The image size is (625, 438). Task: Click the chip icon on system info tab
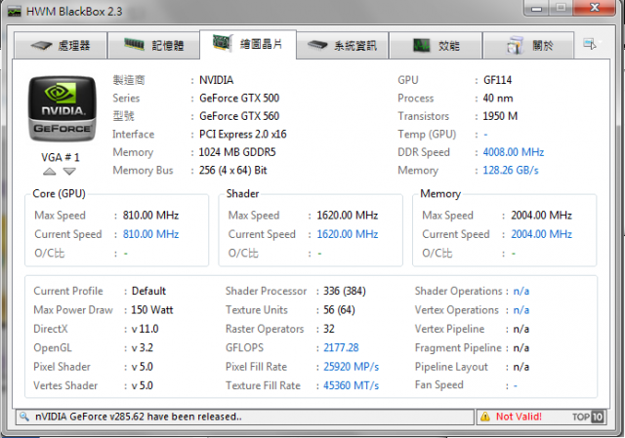click(x=317, y=45)
